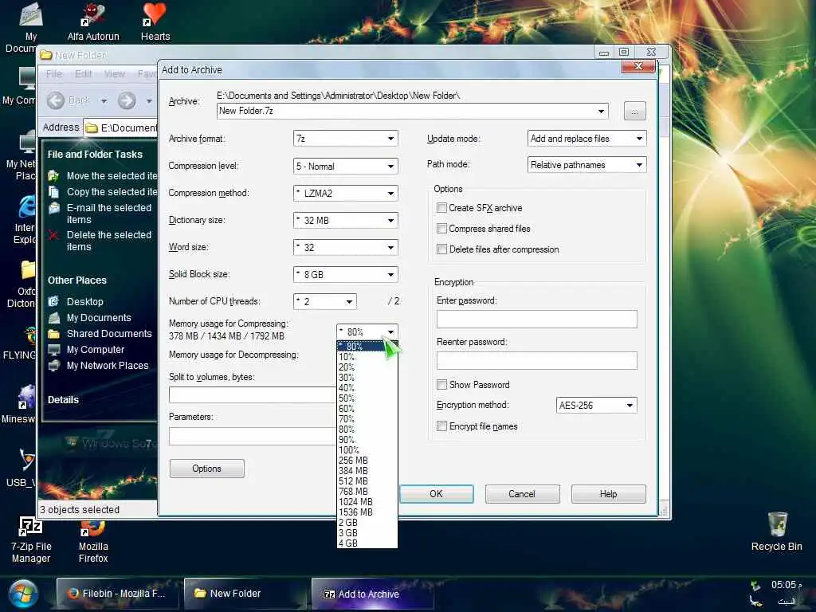Open Dictionary size dropdown
This screenshot has width=816, height=612.
tap(346, 220)
